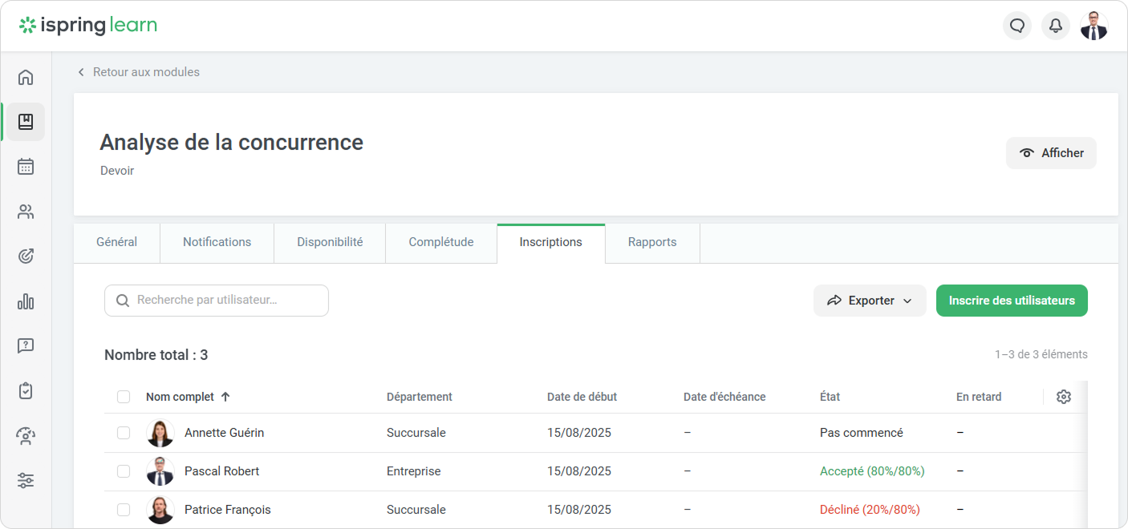This screenshot has width=1128, height=529.
Task: Open the chat messages icon
Action: point(1017,26)
